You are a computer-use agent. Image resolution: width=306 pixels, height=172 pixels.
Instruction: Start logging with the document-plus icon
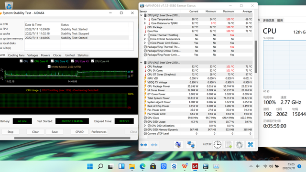click(x=229, y=145)
